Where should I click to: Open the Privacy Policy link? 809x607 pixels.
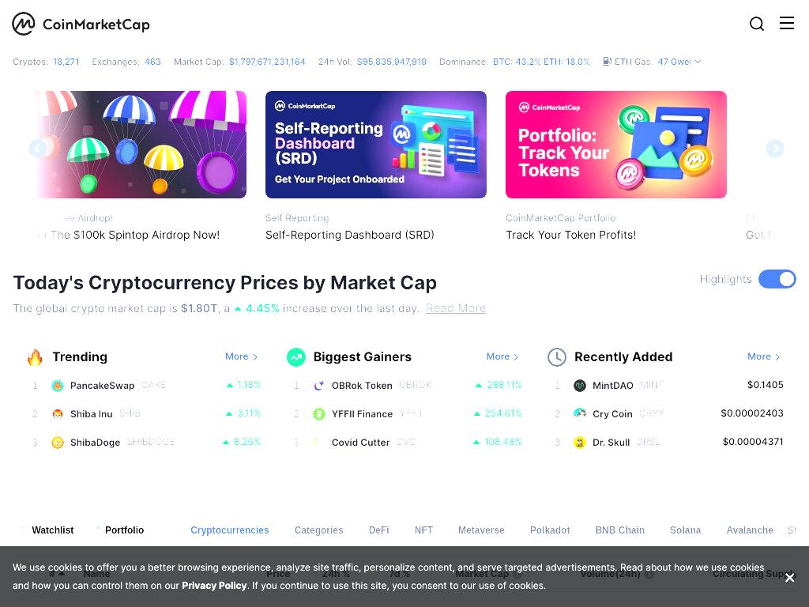point(214,586)
